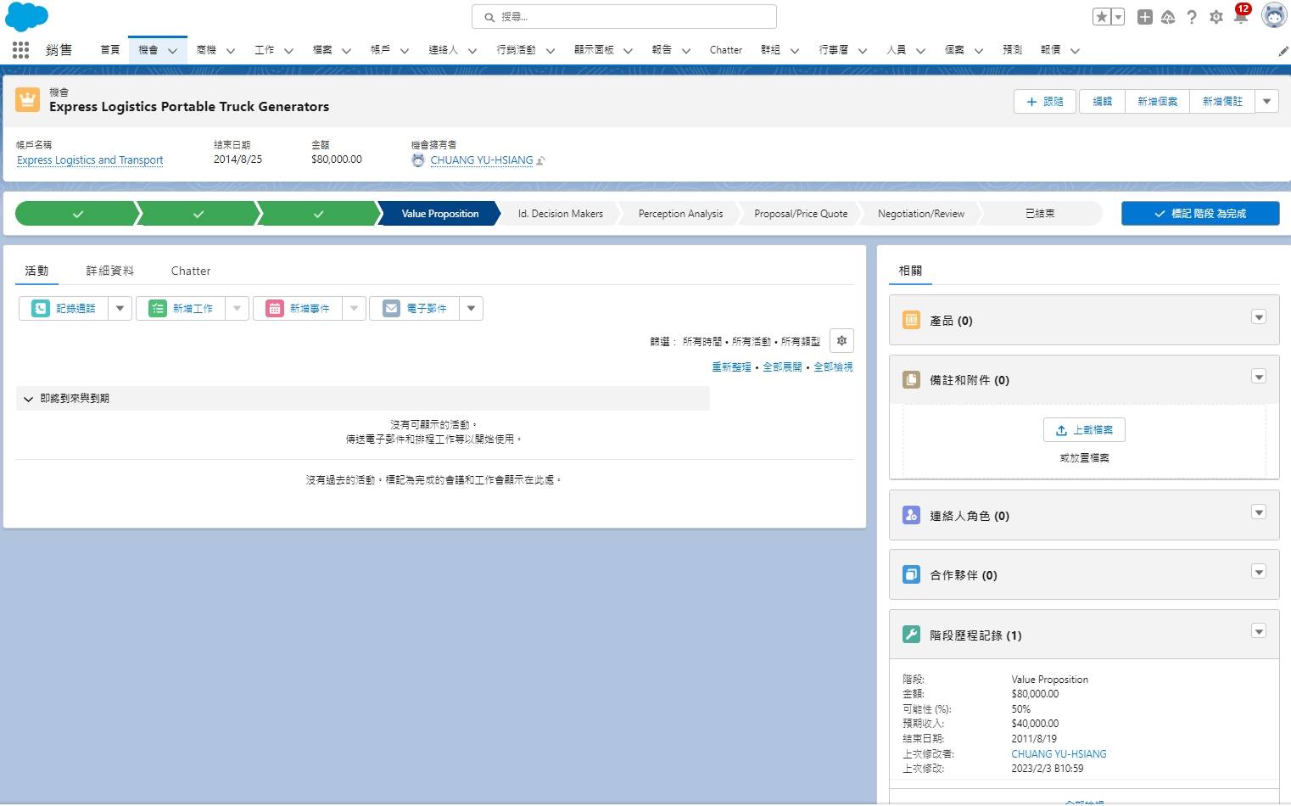The image size is (1291, 806).
Task: Select the Proposal/Price Quote path stage
Action: click(x=801, y=214)
